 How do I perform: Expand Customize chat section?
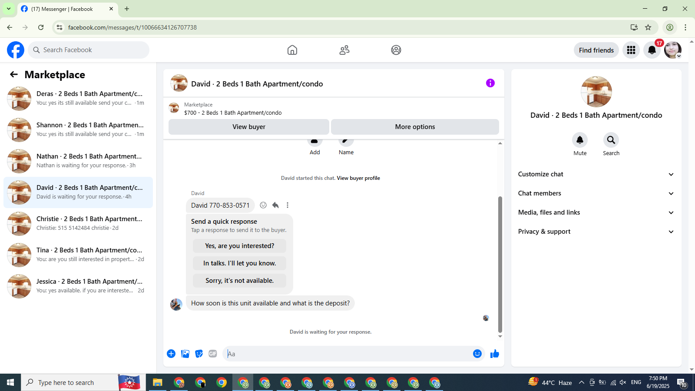tap(596, 174)
